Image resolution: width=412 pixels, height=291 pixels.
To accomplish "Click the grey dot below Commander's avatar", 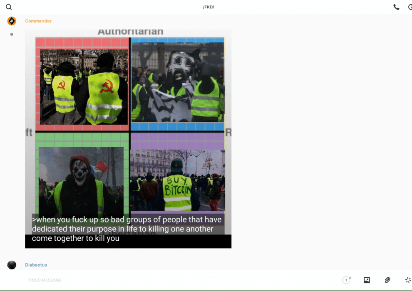I will (x=12, y=35).
